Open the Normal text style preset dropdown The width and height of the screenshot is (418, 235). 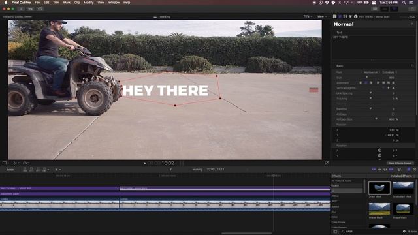(x=373, y=24)
